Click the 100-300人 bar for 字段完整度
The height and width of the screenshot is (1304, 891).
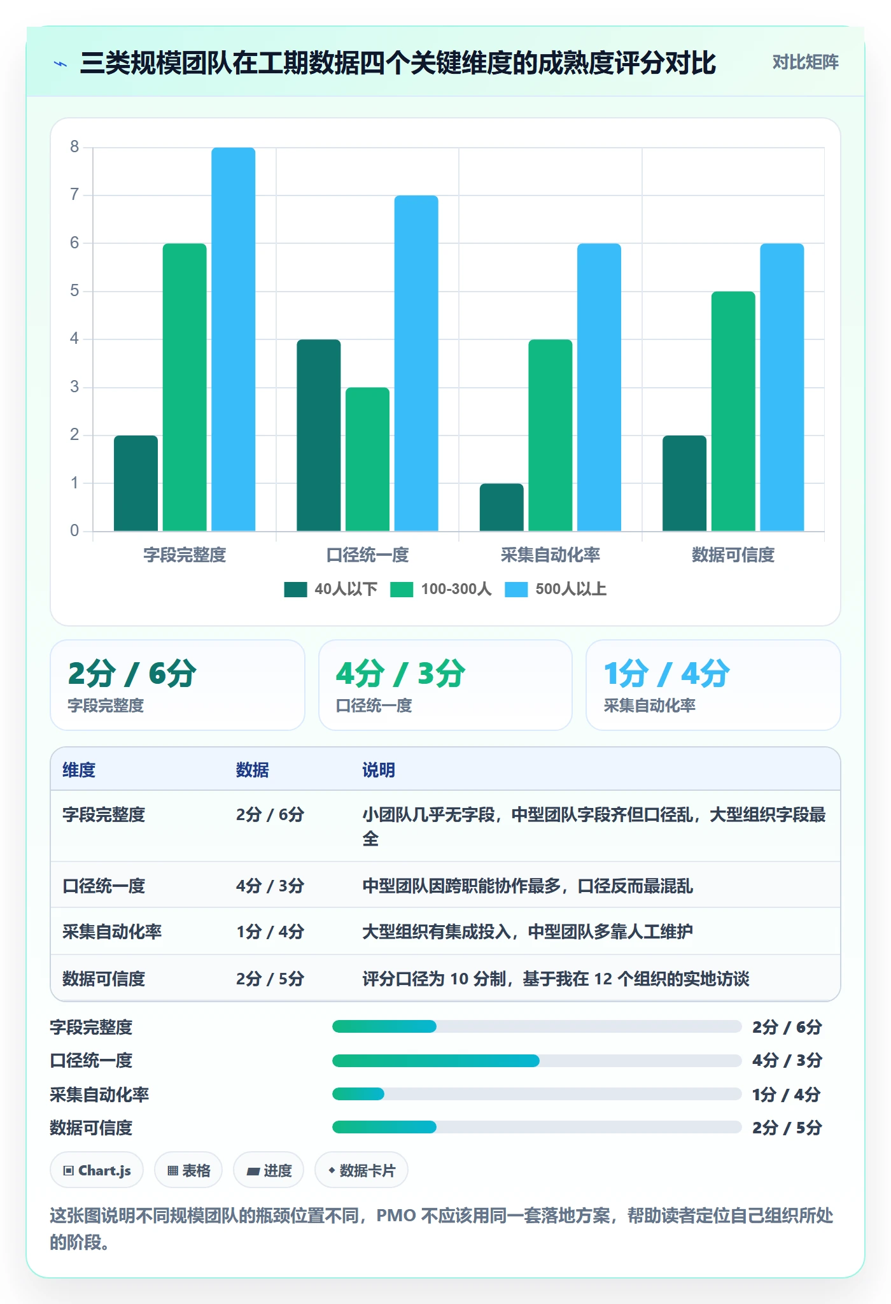click(185, 387)
